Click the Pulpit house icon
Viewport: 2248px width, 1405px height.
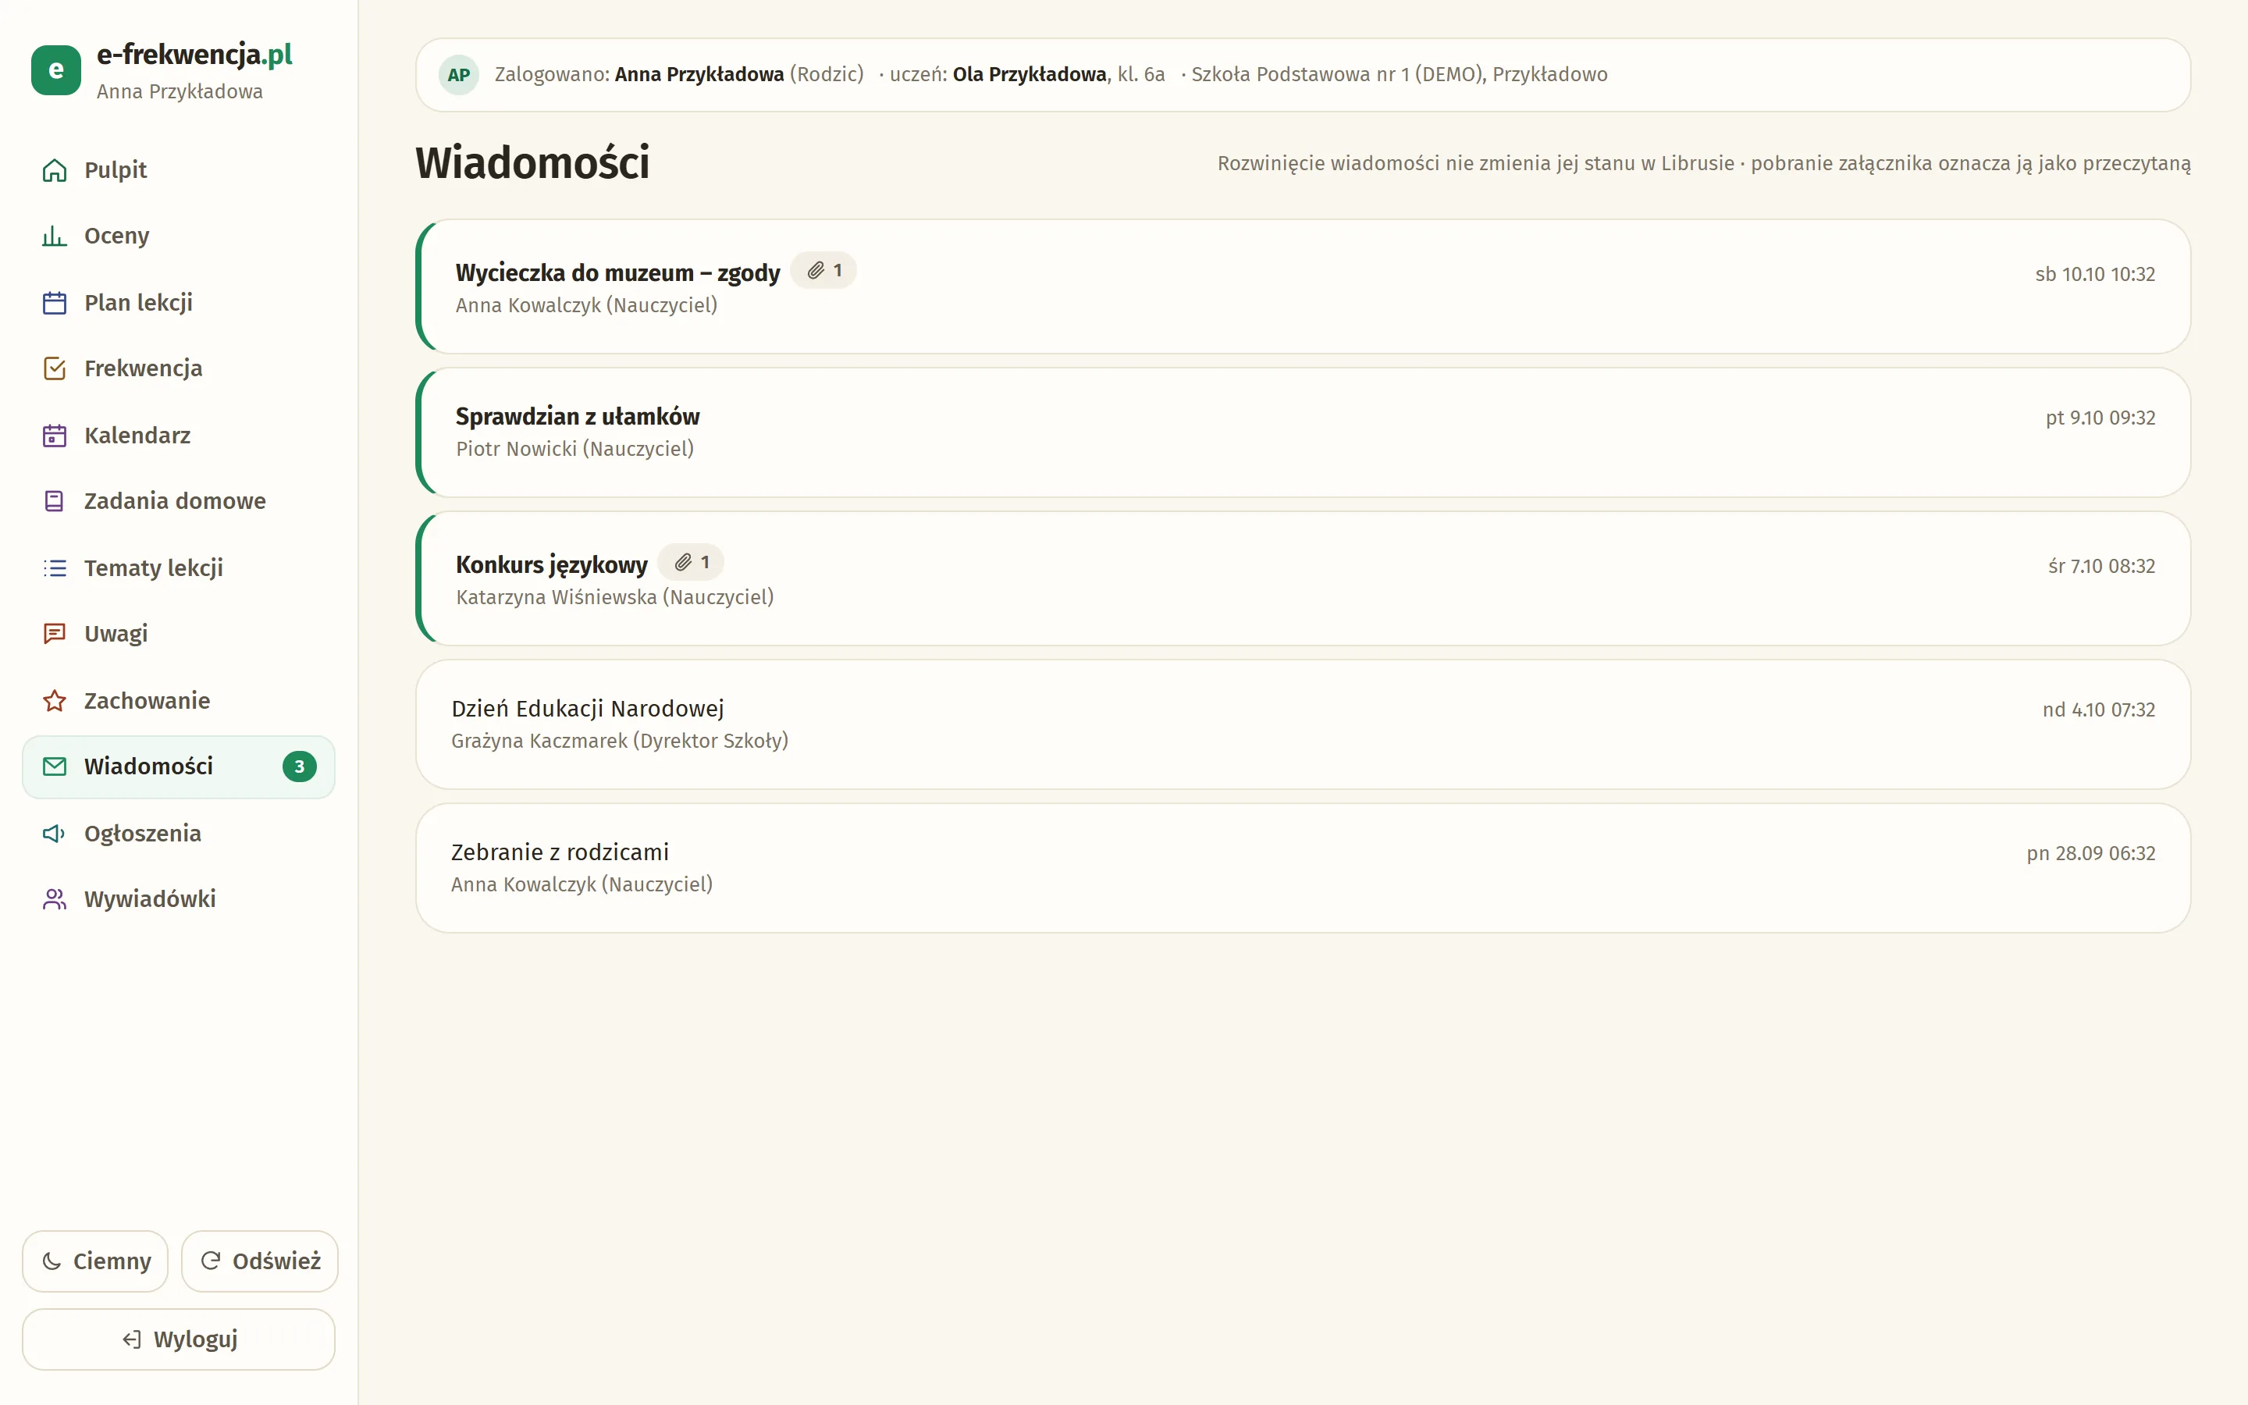(55, 170)
